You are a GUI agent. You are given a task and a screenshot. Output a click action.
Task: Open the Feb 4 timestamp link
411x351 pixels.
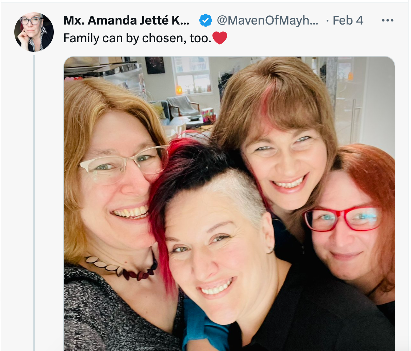tap(348, 20)
